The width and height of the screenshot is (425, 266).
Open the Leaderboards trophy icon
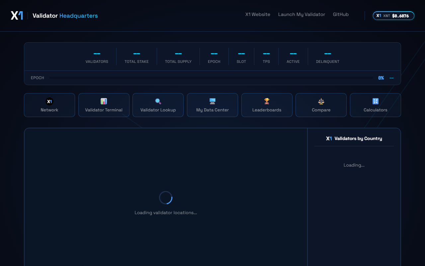(267, 101)
